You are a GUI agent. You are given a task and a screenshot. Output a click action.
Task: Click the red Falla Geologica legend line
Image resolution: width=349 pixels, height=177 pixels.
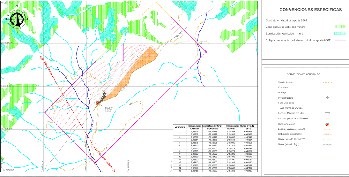[x=327, y=103]
